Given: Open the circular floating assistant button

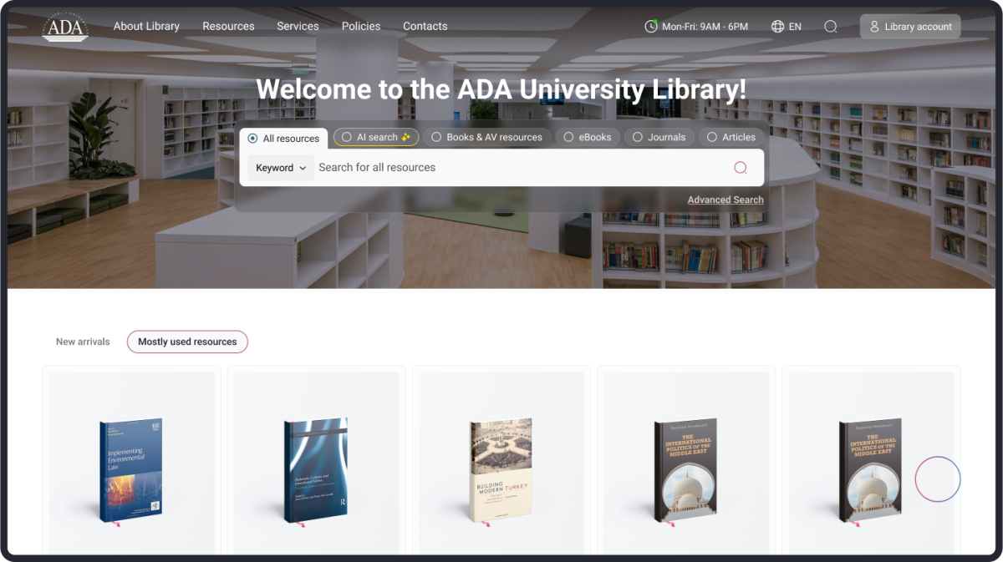Looking at the screenshot, I should [937, 479].
